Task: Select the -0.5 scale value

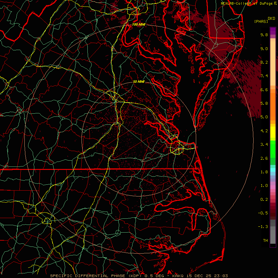Action: 263,213
